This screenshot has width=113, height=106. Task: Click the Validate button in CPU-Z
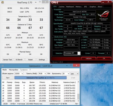(x=88, y=58)
